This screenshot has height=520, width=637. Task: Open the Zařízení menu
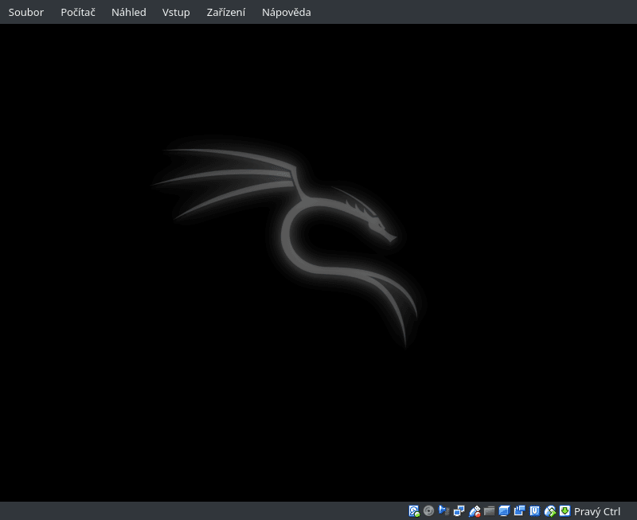[225, 12]
